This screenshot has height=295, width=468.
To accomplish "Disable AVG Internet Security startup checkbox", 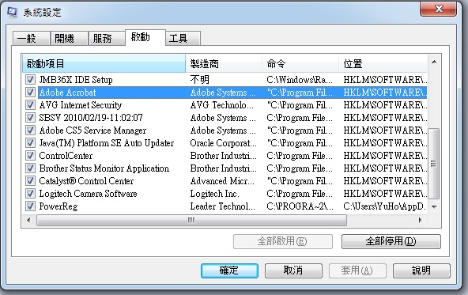I will [30, 105].
